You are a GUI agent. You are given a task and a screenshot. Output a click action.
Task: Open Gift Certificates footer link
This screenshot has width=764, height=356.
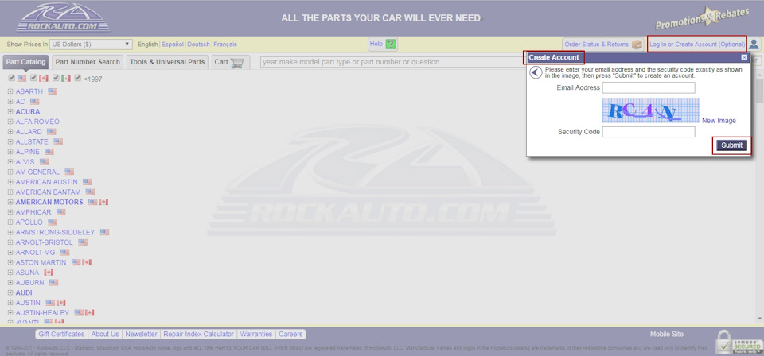click(x=61, y=334)
